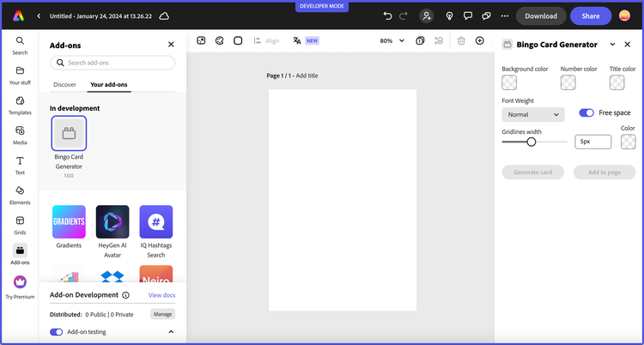
Task: Add a new page with plus icon
Action: coord(480,40)
